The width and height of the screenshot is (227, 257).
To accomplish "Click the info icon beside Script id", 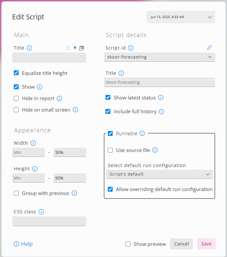I will [131, 48].
